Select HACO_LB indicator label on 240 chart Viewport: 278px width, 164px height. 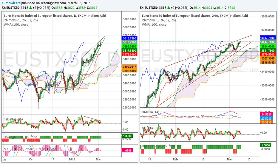159,146
